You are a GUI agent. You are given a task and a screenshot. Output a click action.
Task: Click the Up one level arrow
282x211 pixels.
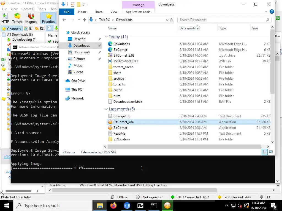[84, 20]
